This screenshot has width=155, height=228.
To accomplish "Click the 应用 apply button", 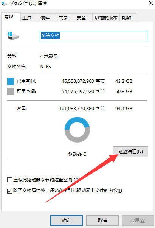I will click(138, 220).
